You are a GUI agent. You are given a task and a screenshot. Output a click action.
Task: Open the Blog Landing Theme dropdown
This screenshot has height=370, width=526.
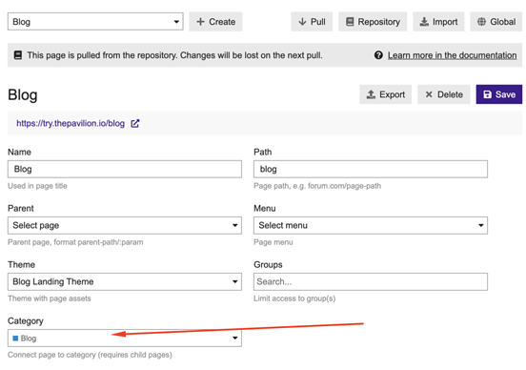pos(125,281)
